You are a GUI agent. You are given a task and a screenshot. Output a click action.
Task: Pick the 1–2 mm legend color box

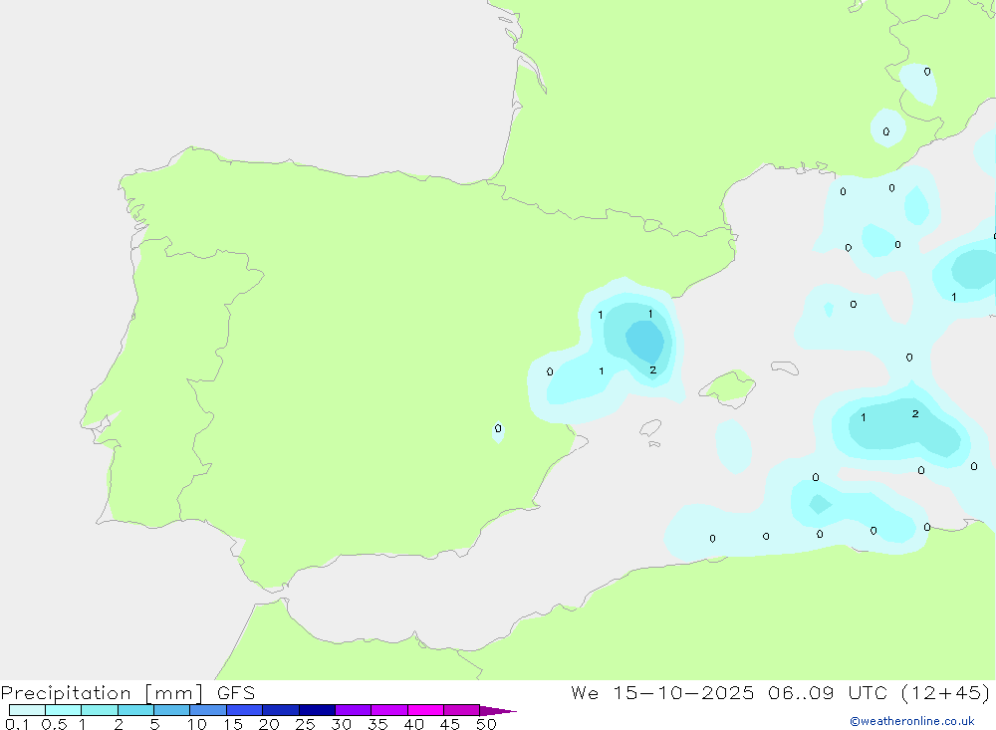[99, 710]
